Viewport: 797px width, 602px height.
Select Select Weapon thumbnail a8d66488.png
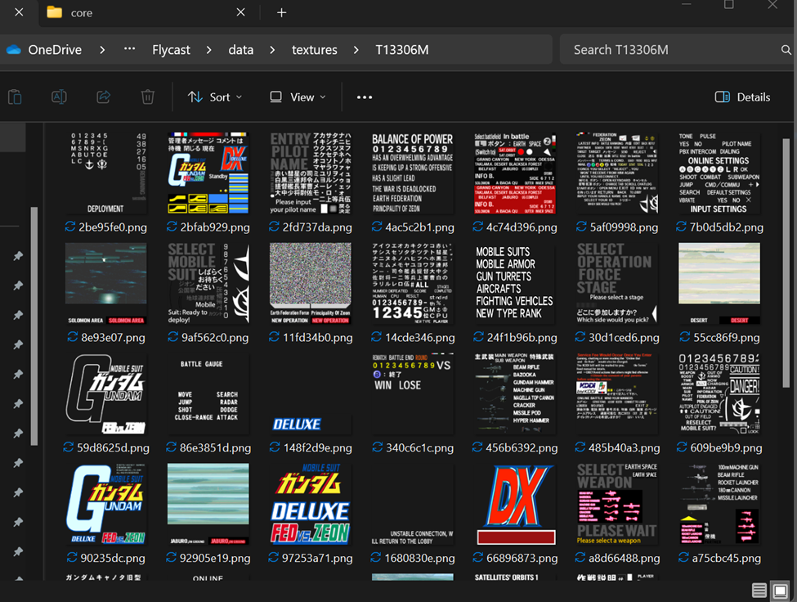617,504
